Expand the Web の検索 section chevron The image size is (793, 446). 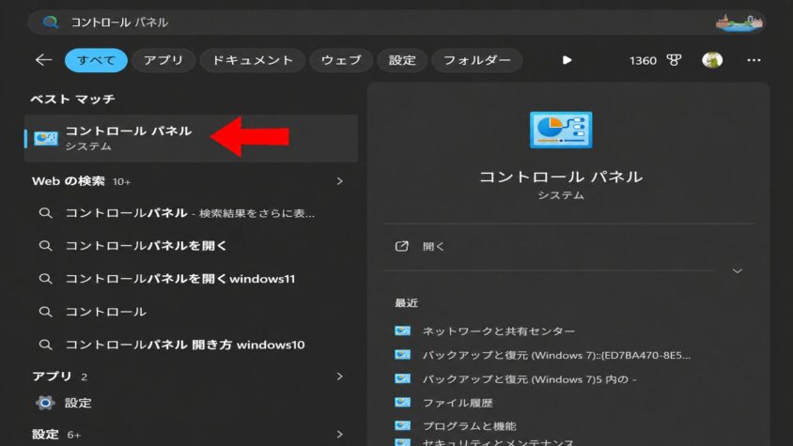click(340, 181)
